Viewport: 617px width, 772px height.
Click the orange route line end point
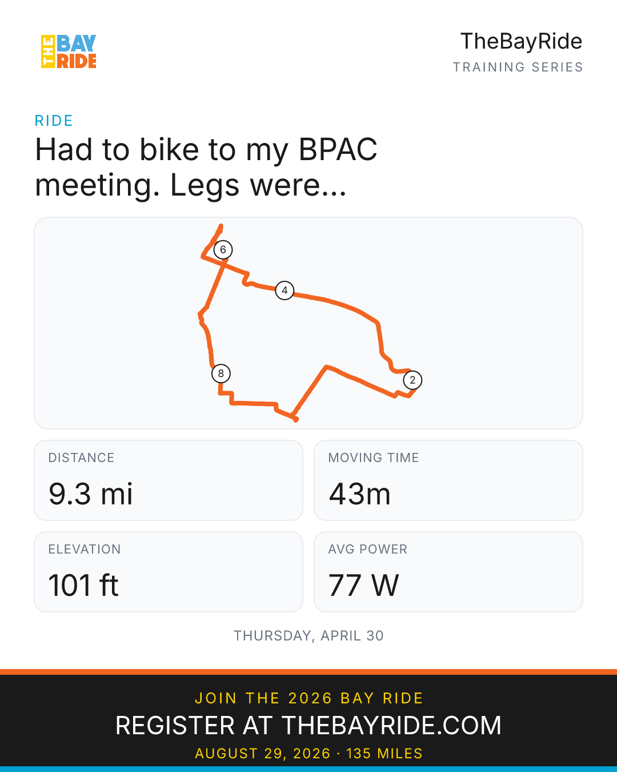click(x=295, y=420)
